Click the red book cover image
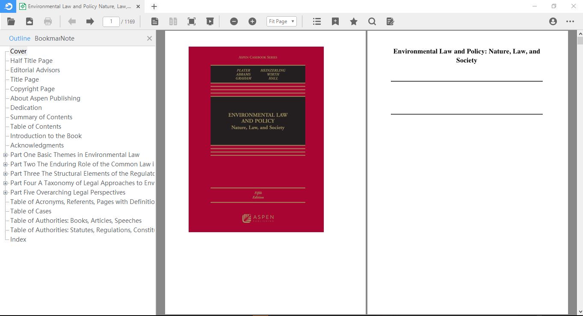Viewport: 583px width, 316px height. tap(256, 139)
